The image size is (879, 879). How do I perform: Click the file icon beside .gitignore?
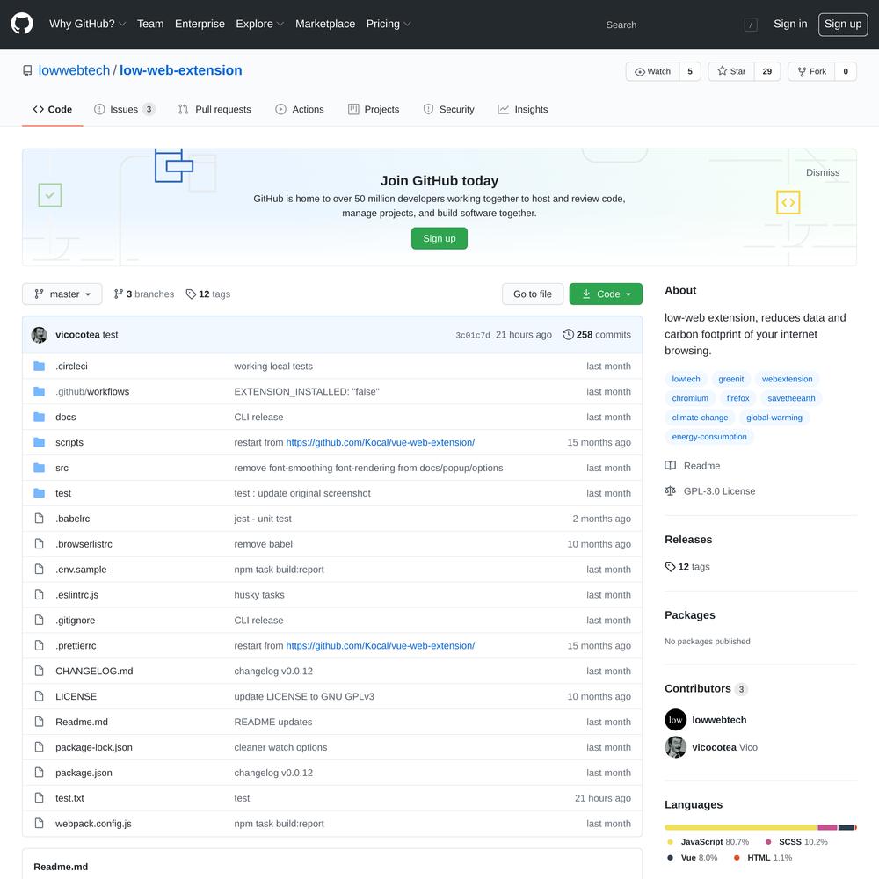[x=40, y=620]
